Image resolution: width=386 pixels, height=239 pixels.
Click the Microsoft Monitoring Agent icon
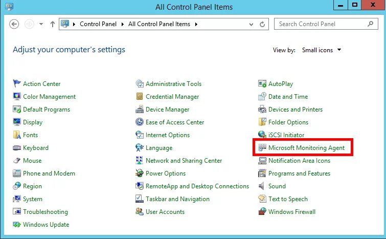click(262, 147)
